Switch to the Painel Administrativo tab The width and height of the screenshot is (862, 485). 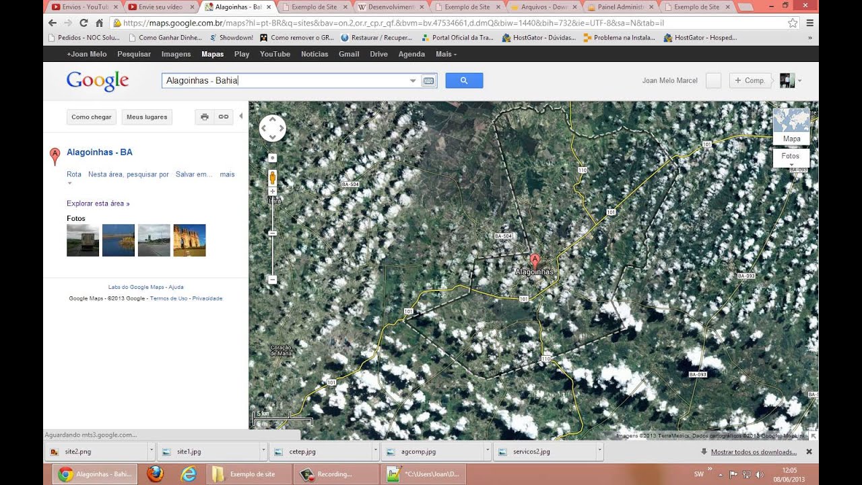620,7
